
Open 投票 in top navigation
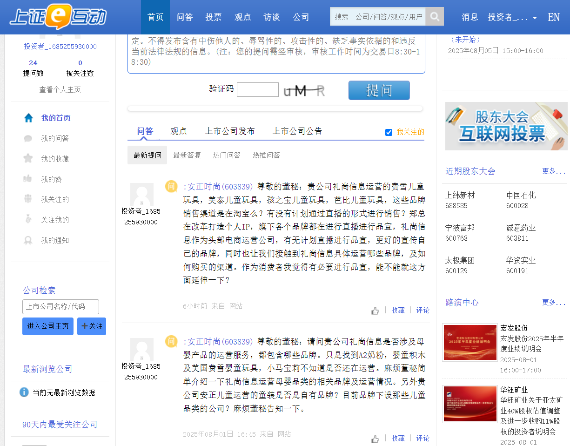click(214, 17)
